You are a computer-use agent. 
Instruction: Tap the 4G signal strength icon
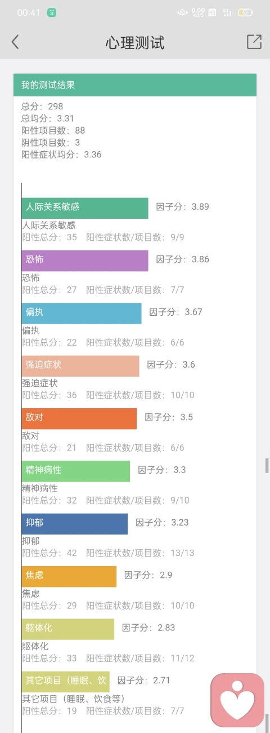tap(227, 12)
